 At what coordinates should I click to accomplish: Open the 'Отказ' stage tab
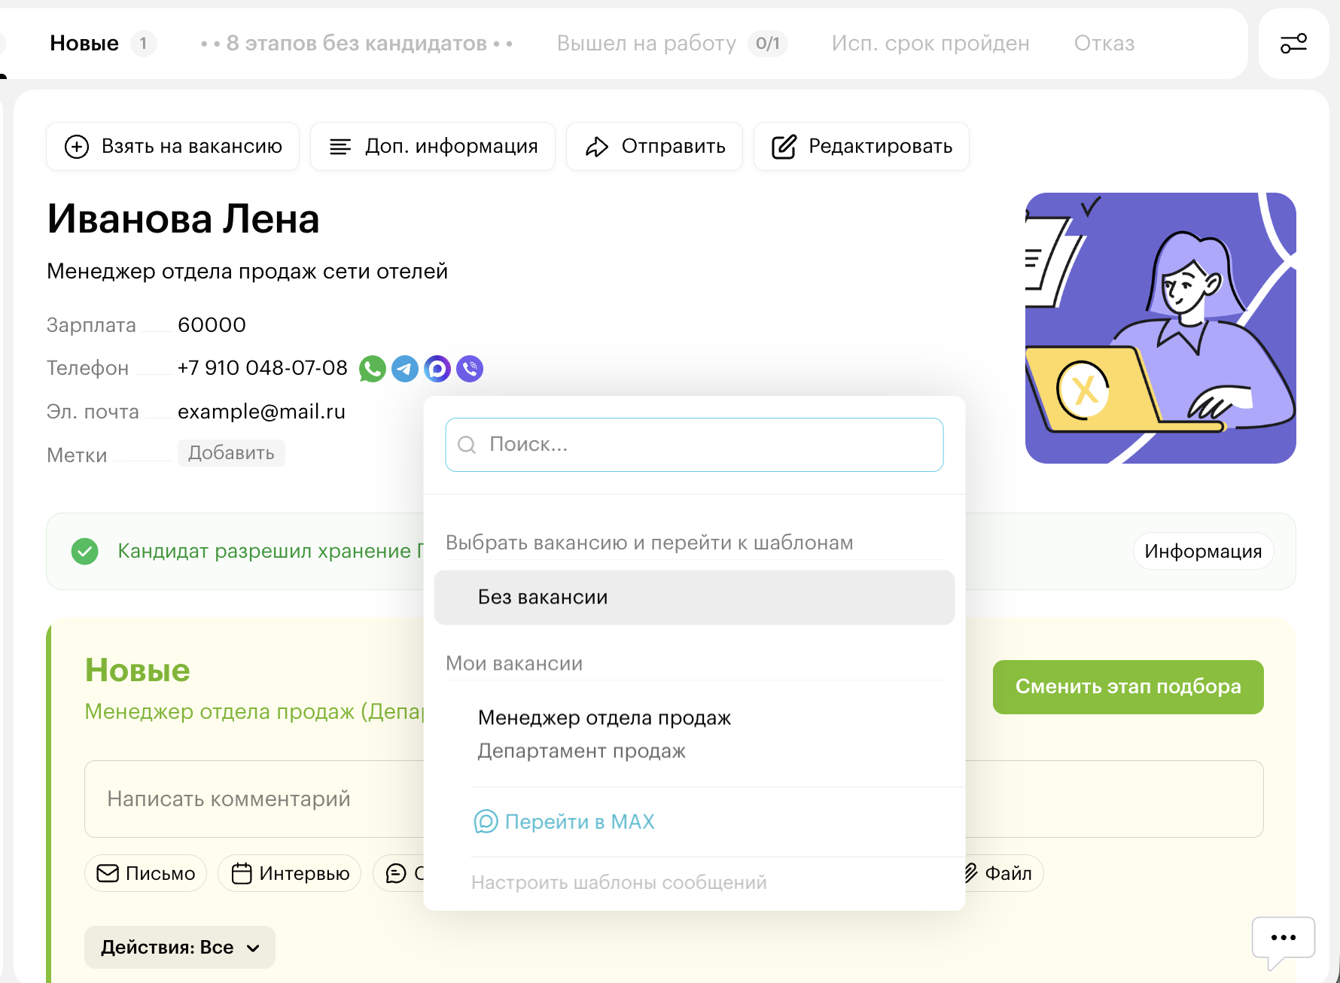(x=1104, y=44)
